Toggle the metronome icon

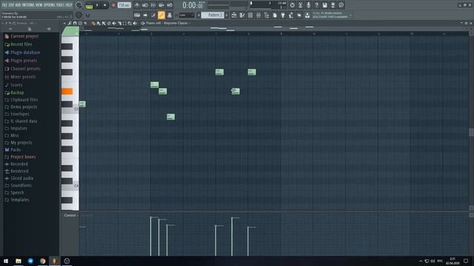[x=137, y=5]
